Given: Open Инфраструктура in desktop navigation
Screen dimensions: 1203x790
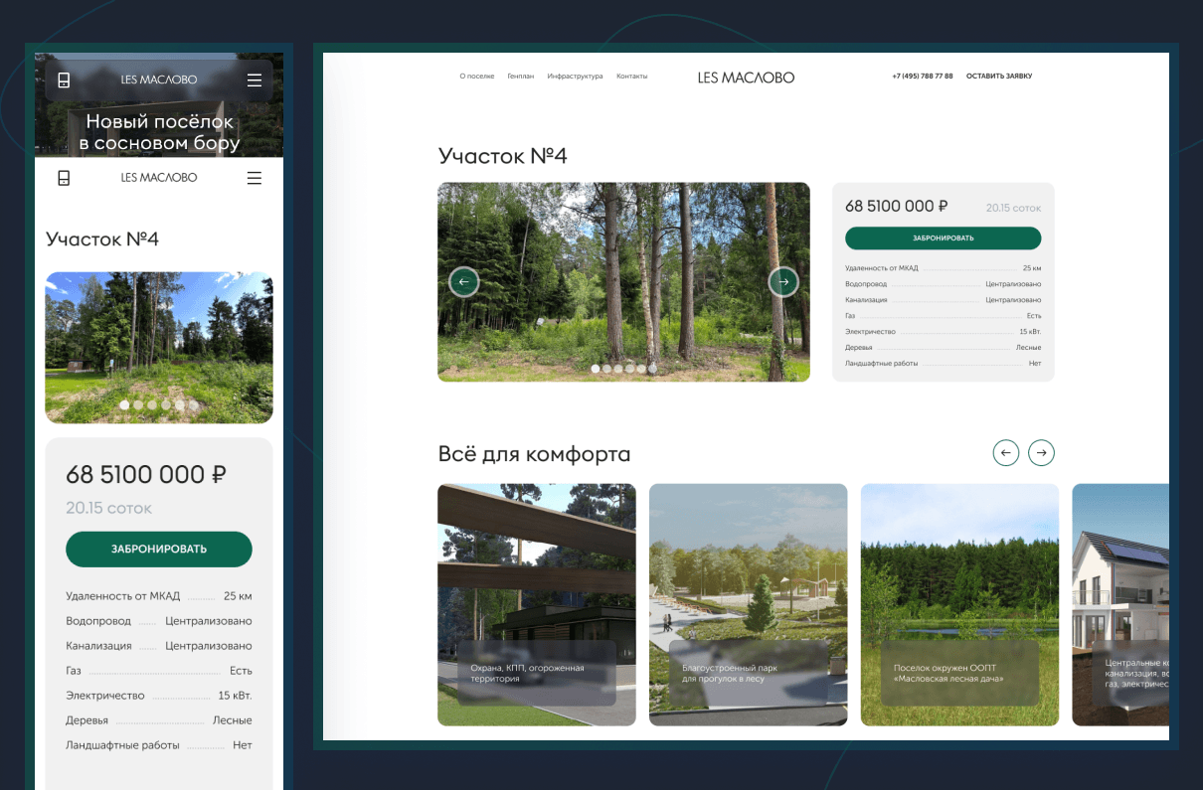Looking at the screenshot, I should point(575,77).
